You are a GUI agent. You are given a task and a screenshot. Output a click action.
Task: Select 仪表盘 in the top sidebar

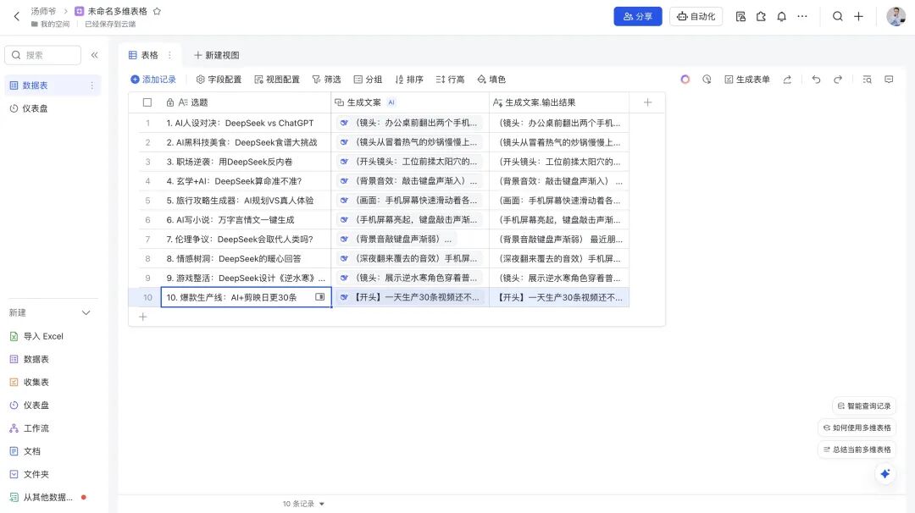(x=35, y=108)
